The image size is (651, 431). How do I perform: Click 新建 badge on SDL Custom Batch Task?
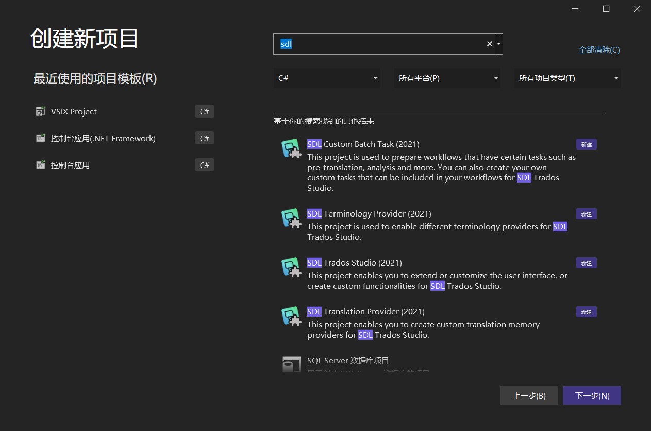pyautogui.click(x=587, y=144)
